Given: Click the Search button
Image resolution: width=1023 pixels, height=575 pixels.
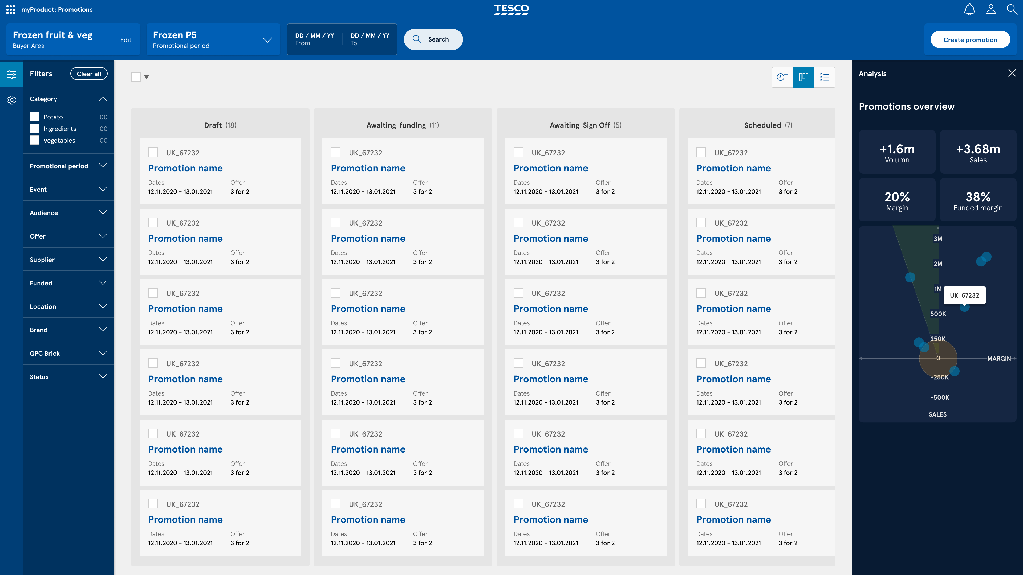Looking at the screenshot, I should 433,39.
